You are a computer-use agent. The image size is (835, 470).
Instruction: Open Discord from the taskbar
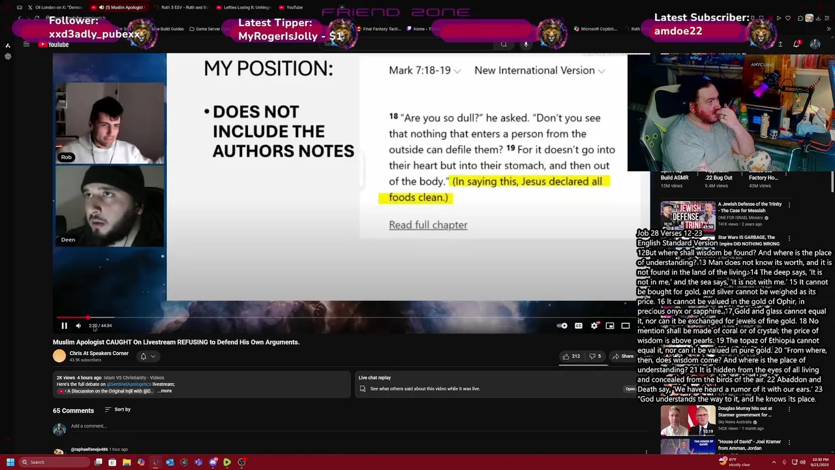point(213,462)
